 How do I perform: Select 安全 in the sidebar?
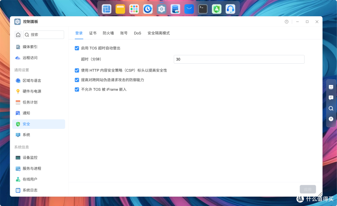[x=39, y=124]
